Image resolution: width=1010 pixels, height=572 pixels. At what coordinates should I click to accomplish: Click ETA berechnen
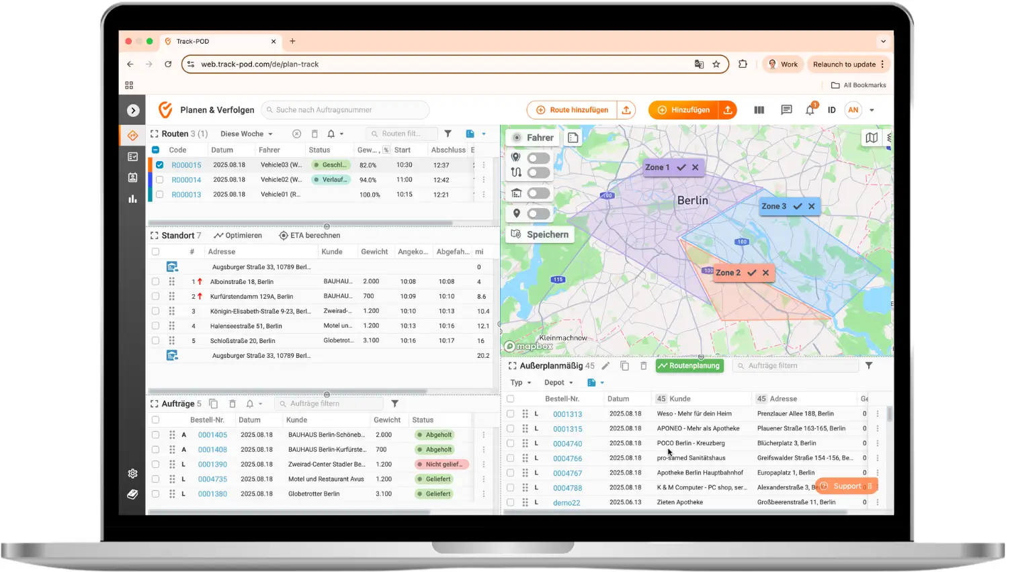310,236
